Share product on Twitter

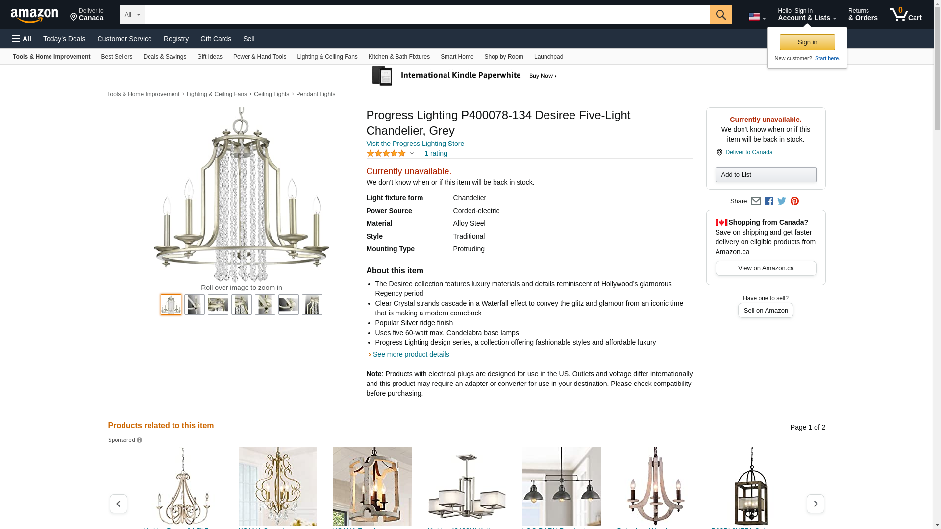tap(782, 201)
